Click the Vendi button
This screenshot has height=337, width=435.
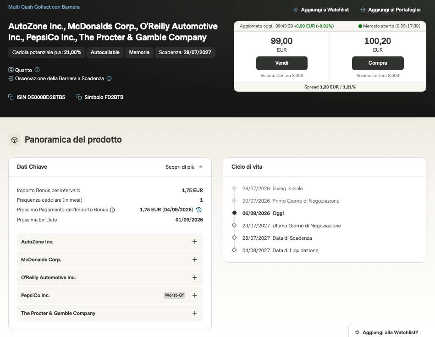281,63
